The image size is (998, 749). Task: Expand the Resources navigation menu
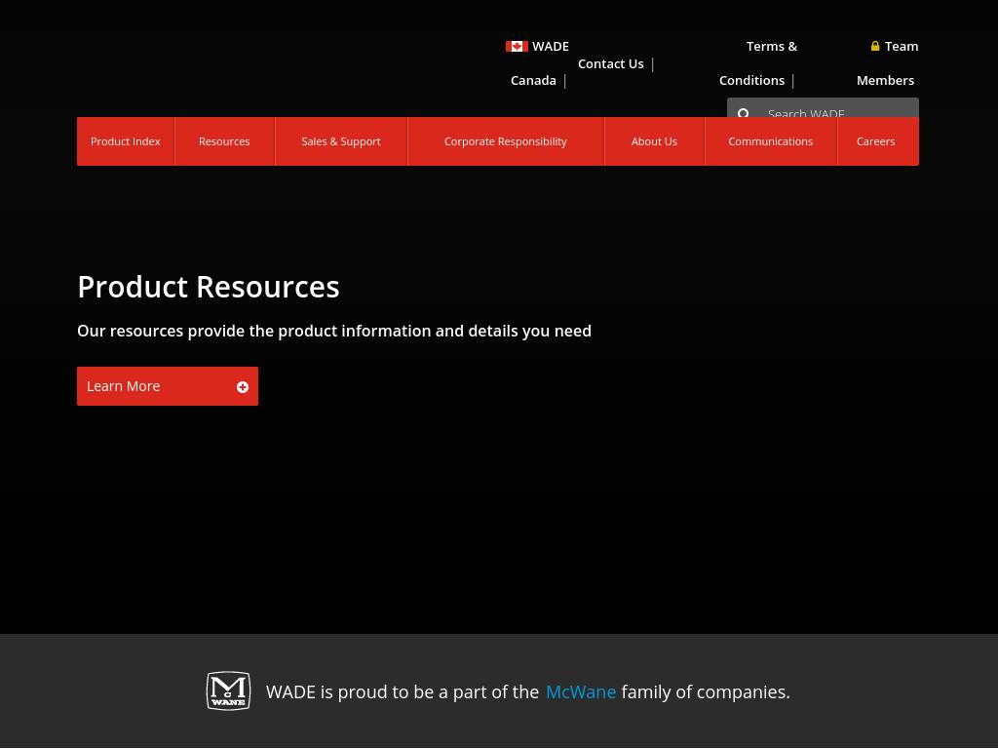coord(224,141)
